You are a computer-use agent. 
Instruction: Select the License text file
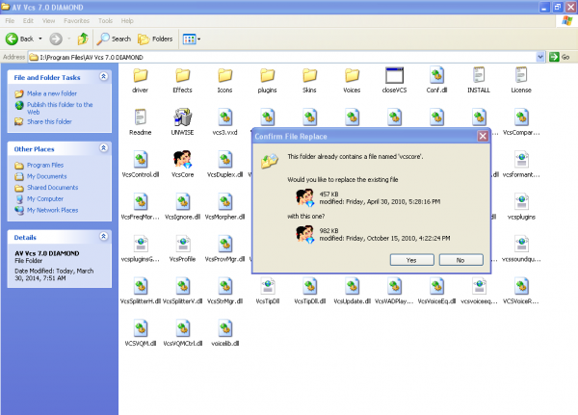click(521, 76)
